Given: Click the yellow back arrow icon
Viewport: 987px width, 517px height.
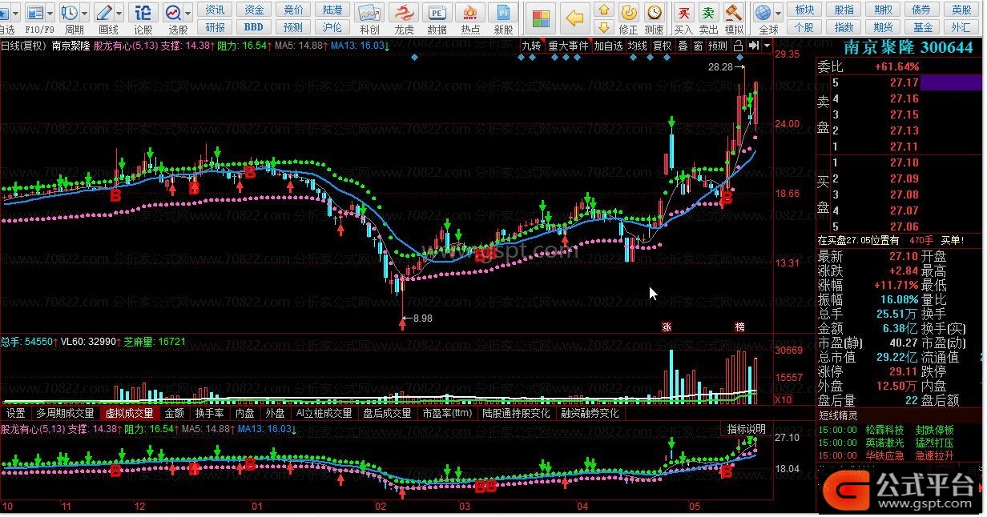Looking at the screenshot, I should click(x=574, y=18).
